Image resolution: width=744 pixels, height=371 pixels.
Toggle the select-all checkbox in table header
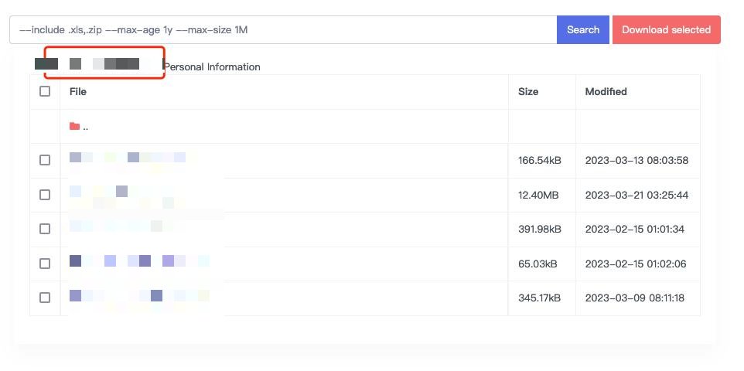click(x=45, y=91)
